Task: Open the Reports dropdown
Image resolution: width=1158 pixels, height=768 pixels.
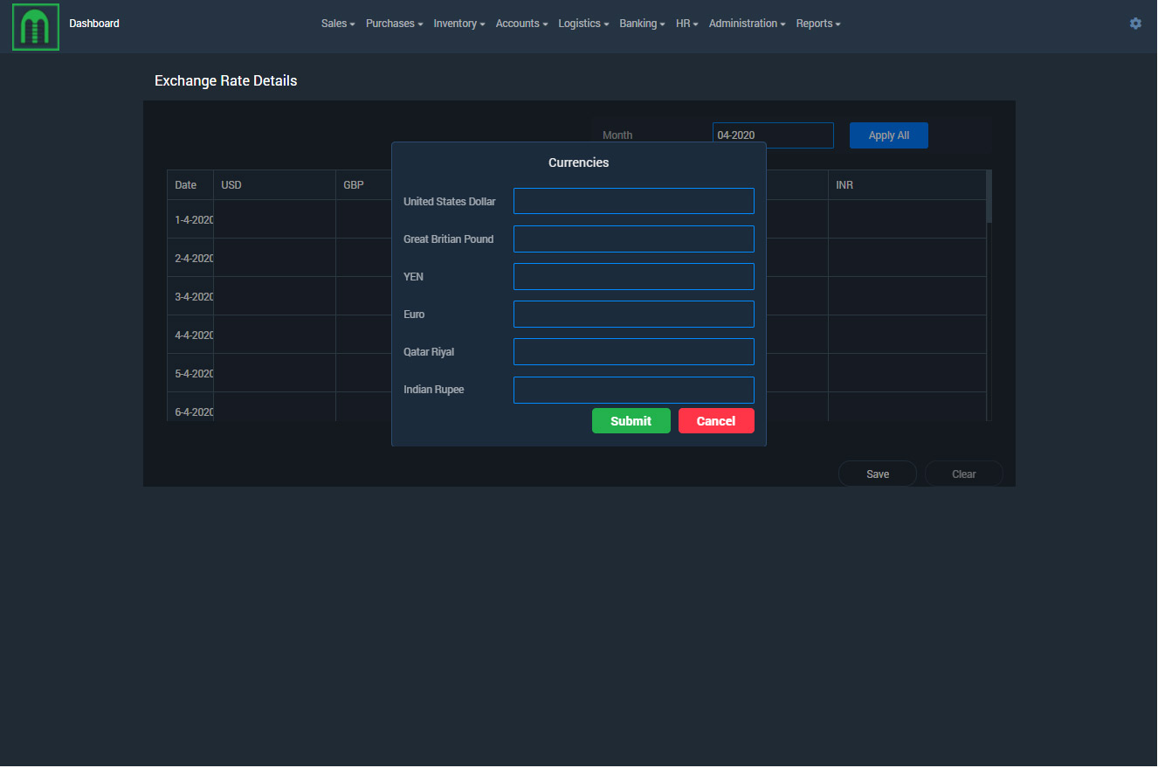Action: point(818,24)
